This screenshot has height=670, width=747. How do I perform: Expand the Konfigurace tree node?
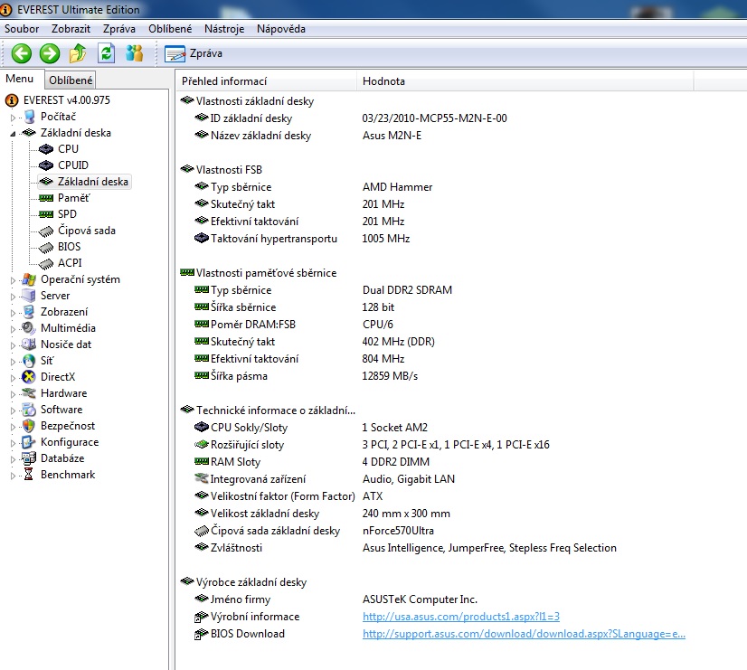(13, 443)
